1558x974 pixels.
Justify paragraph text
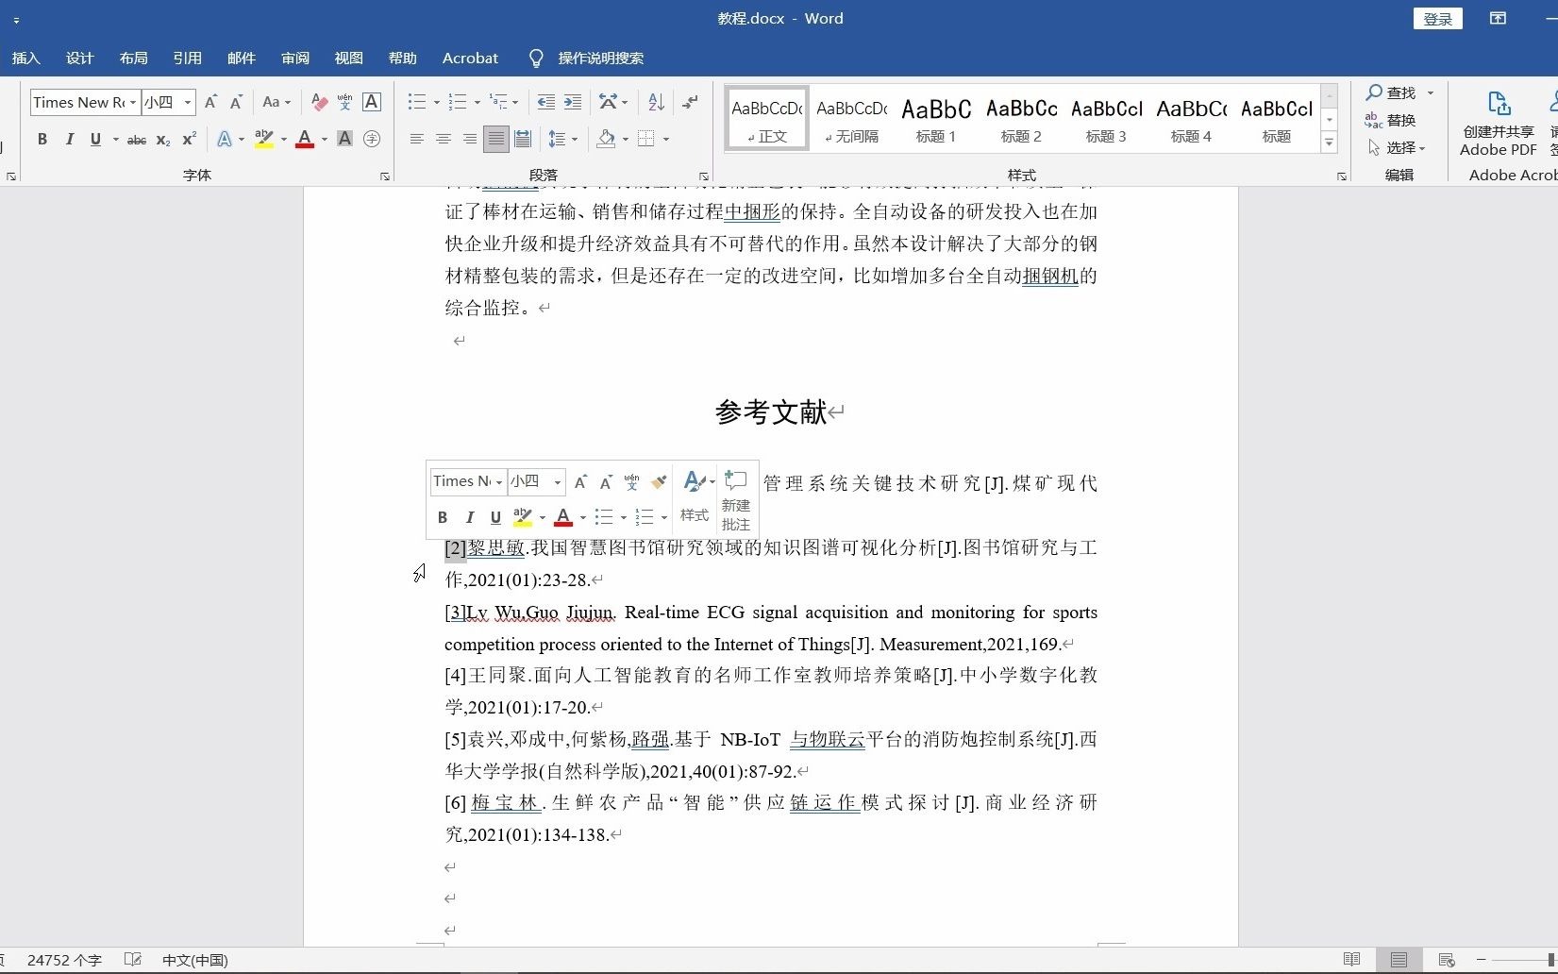[x=495, y=139]
